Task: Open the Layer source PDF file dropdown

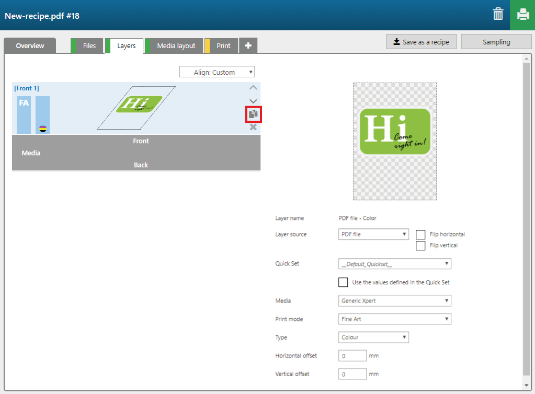Action: [373, 234]
